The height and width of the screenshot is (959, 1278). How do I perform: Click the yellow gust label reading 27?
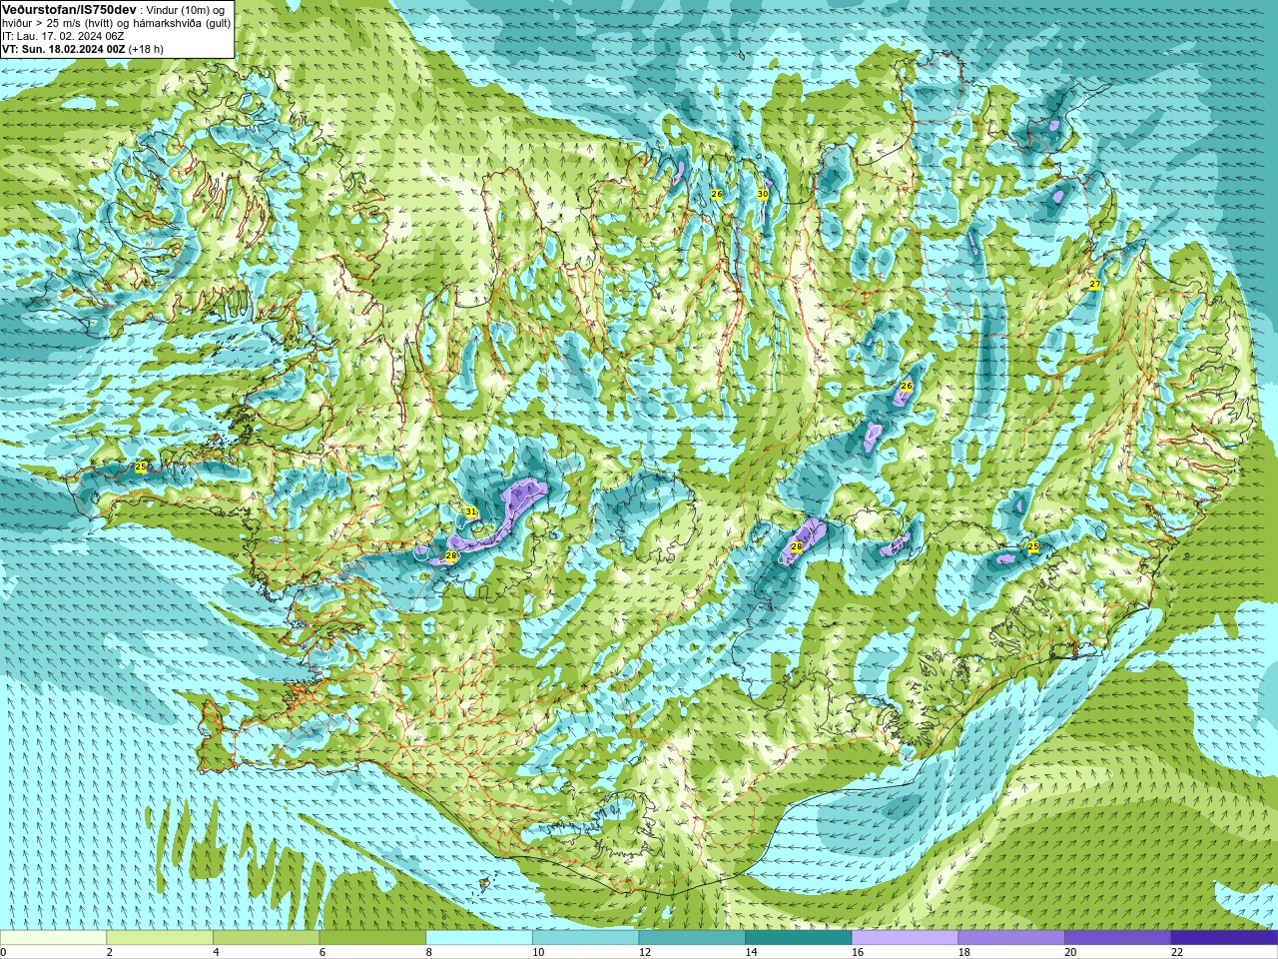1095,285
